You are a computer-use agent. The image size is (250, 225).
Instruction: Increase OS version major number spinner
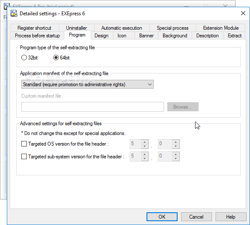tap(145, 142)
